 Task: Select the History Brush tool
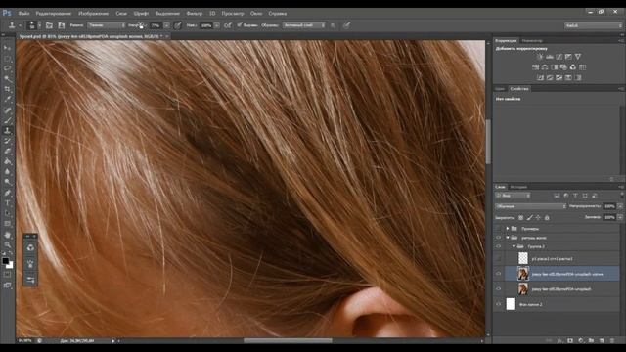[7, 141]
